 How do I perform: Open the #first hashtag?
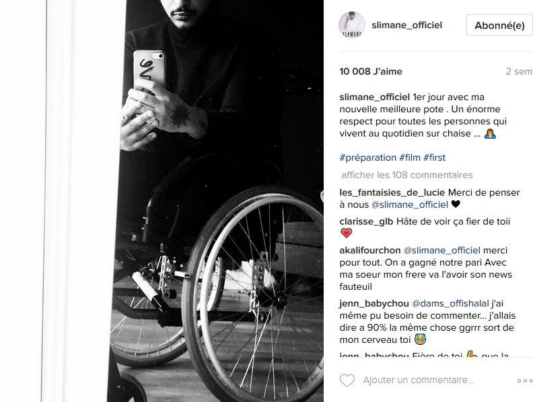coord(434,158)
